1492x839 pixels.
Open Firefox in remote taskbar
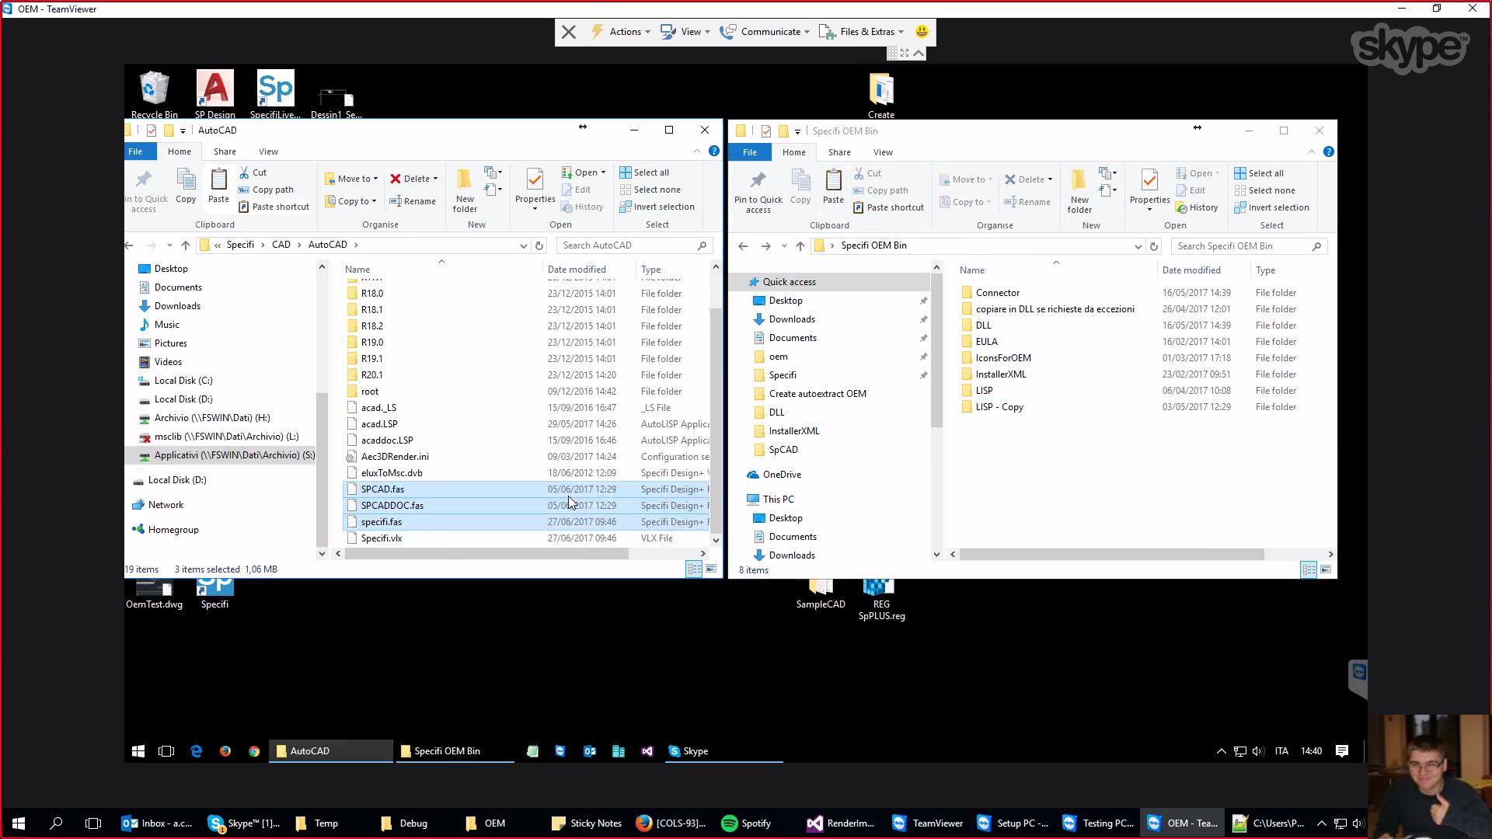[x=225, y=751]
